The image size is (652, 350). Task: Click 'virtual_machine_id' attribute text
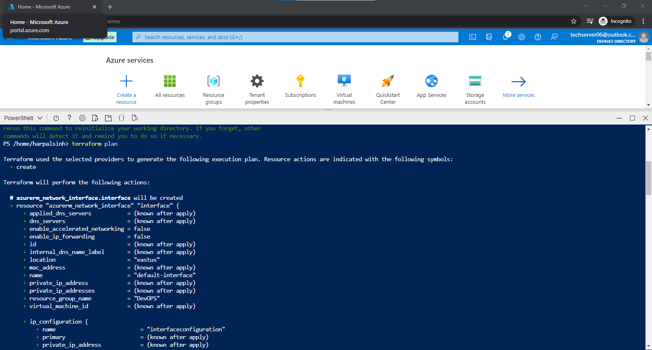coord(59,306)
